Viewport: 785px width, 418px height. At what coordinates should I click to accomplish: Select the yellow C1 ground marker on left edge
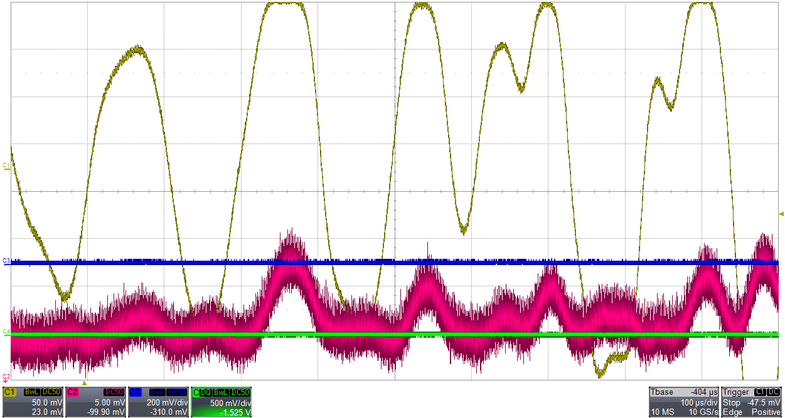6,166
